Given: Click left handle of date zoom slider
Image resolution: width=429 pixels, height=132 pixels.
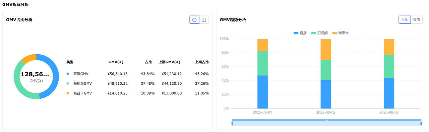Looking at the screenshot, I should click(x=232, y=124).
